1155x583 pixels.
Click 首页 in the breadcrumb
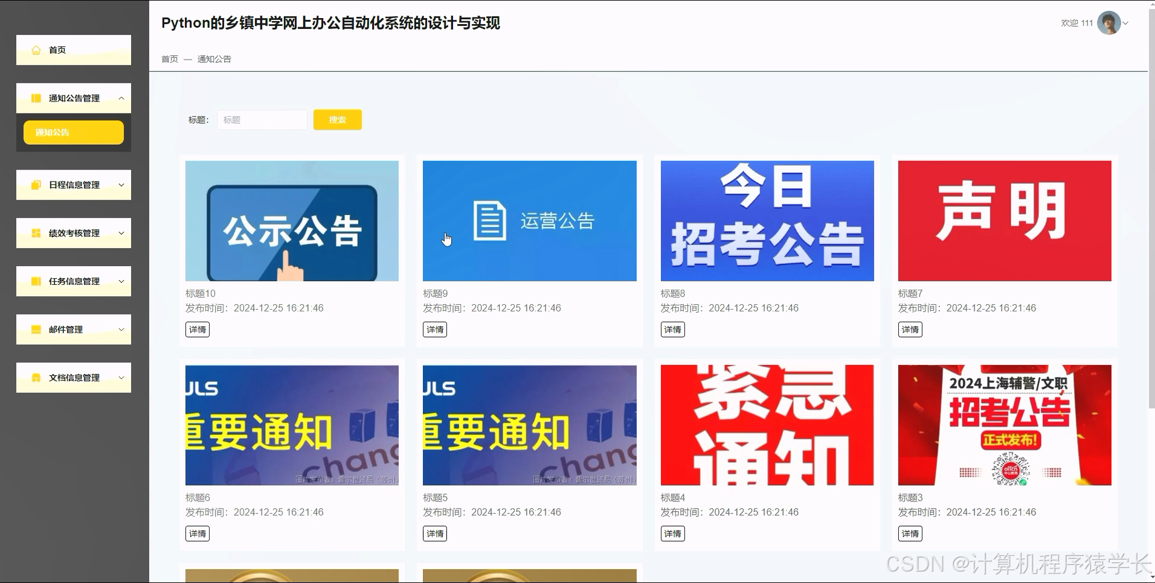[x=169, y=59]
